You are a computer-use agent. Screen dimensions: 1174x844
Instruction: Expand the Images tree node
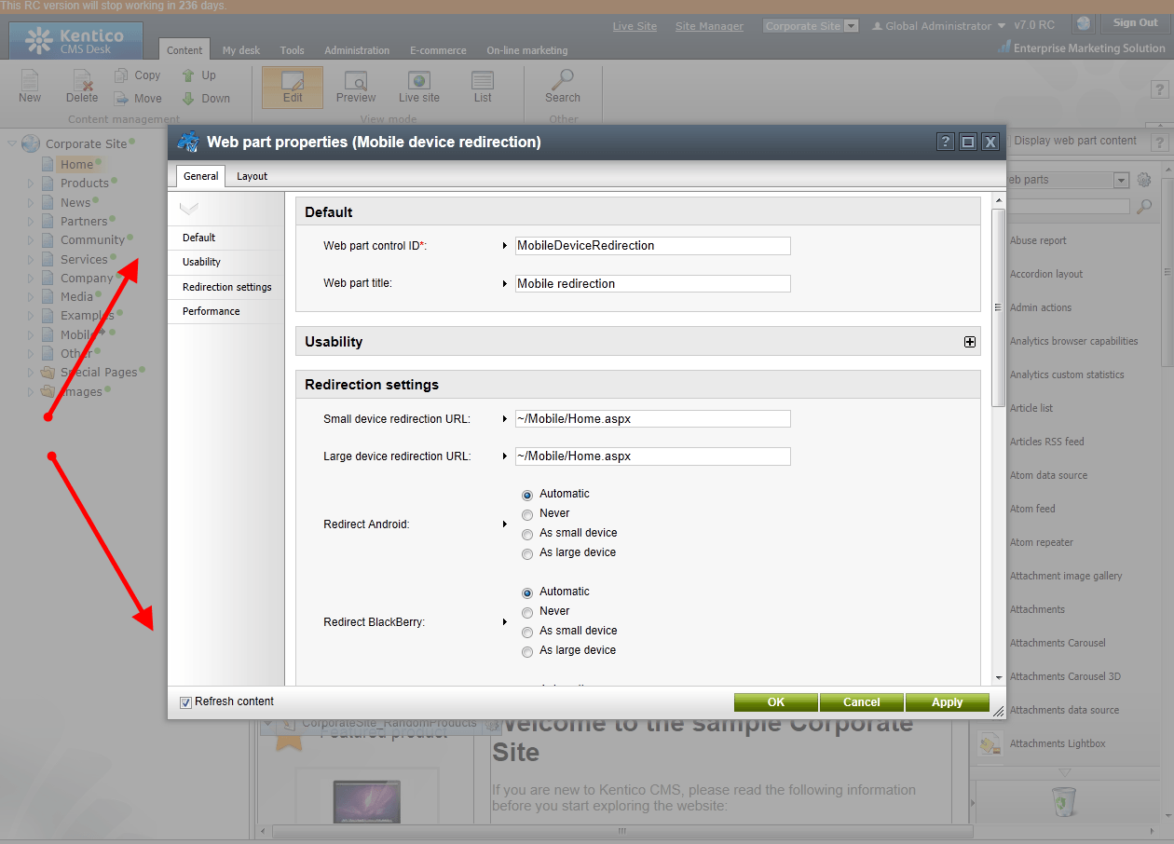coord(31,392)
